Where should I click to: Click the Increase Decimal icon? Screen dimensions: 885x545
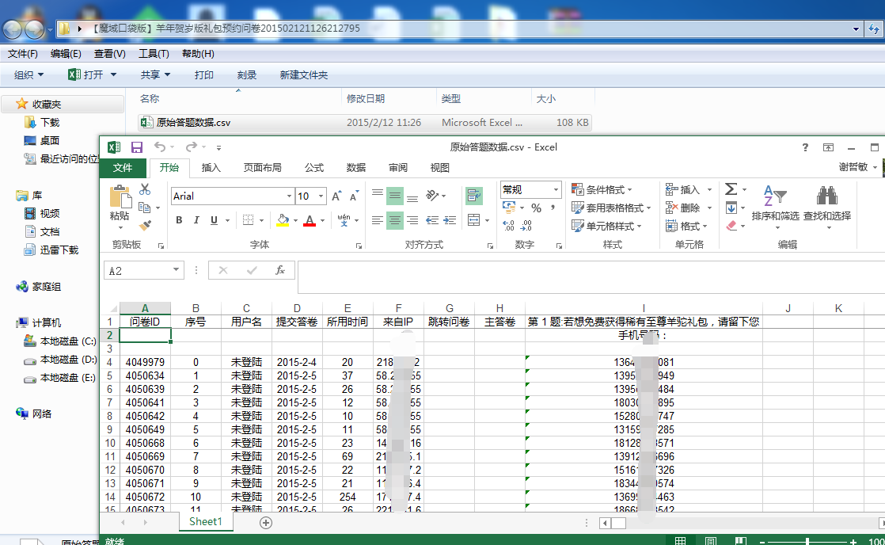pyautogui.click(x=508, y=225)
